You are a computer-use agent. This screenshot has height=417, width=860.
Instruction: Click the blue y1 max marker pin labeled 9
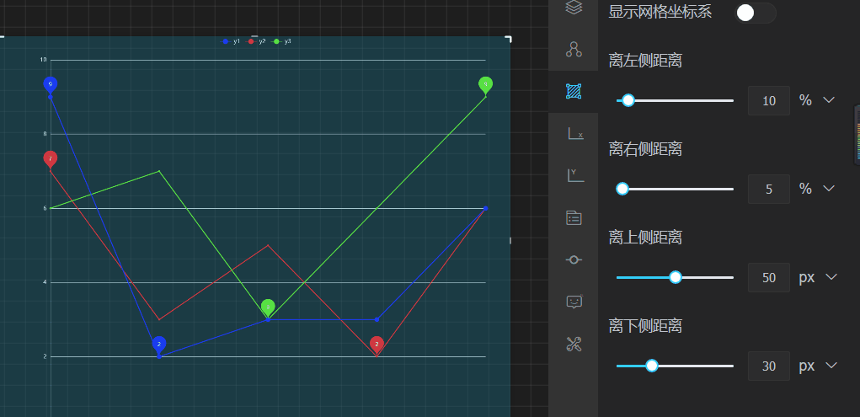51,84
